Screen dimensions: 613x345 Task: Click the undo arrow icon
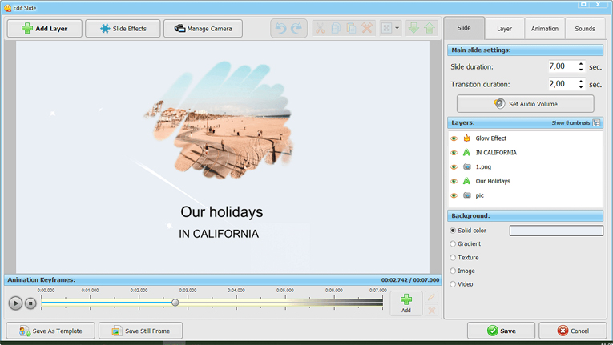pos(280,29)
